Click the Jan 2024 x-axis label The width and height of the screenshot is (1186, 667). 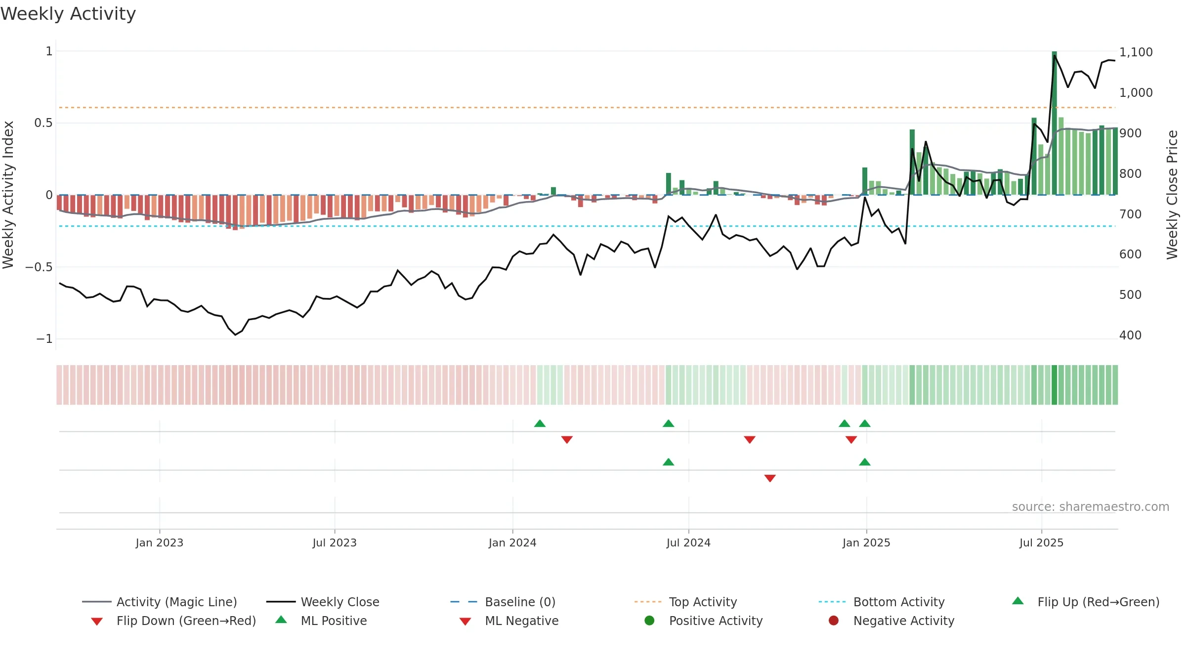click(512, 542)
